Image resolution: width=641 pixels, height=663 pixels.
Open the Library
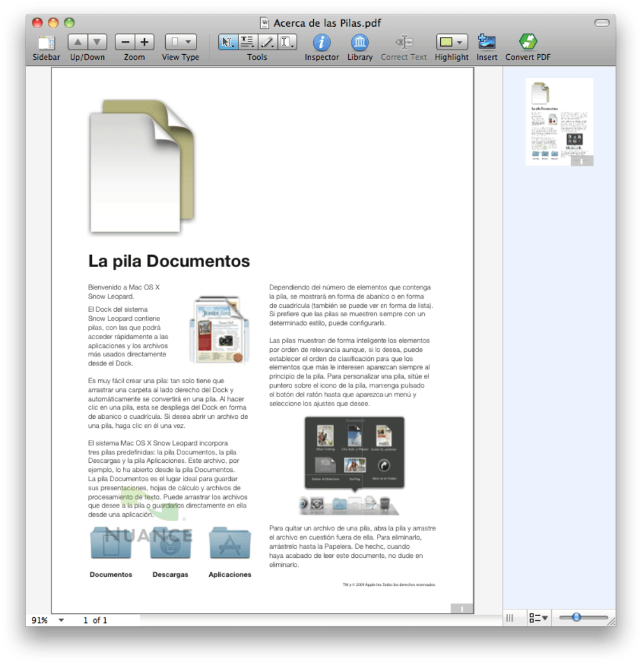[x=359, y=41]
